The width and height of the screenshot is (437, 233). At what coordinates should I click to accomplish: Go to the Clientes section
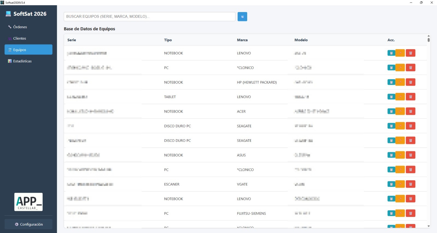pos(28,38)
